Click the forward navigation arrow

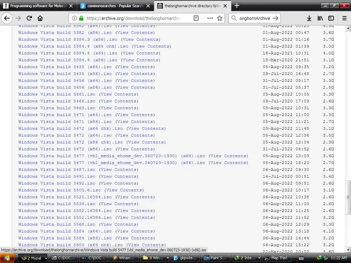click(19, 18)
